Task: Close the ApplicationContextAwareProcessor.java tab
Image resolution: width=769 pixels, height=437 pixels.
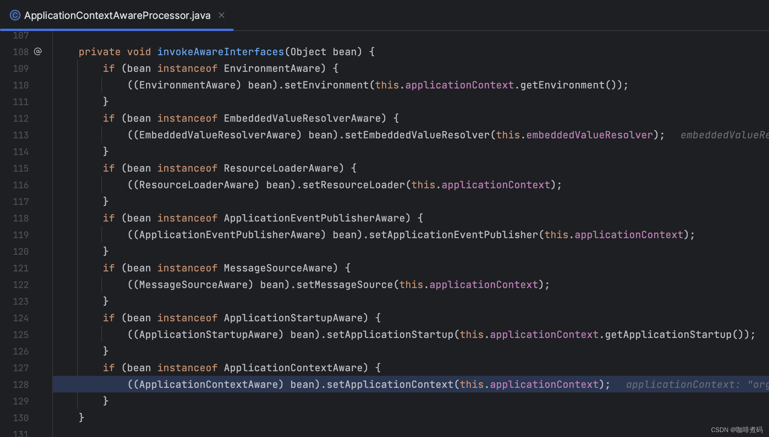Action: point(222,15)
